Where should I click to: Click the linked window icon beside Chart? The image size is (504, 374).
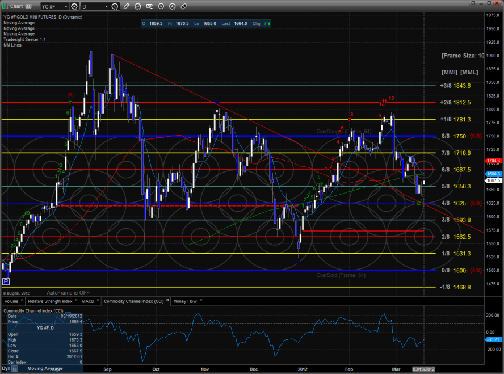(x=28, y=6)
